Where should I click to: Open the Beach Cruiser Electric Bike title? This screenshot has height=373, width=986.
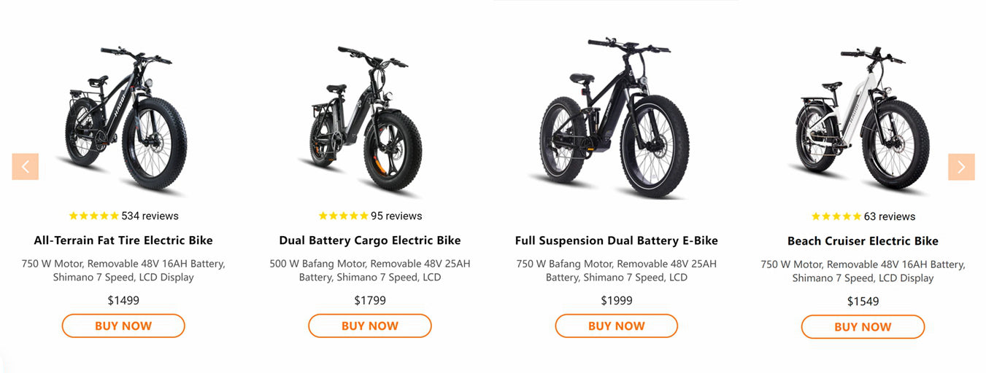click(863, 241)
